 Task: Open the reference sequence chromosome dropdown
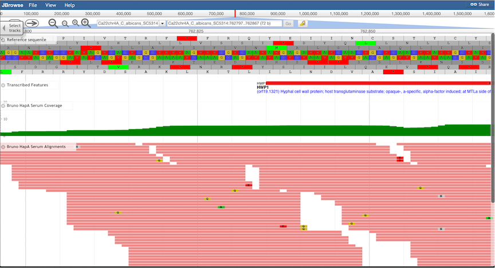click(x=163, y=23)
